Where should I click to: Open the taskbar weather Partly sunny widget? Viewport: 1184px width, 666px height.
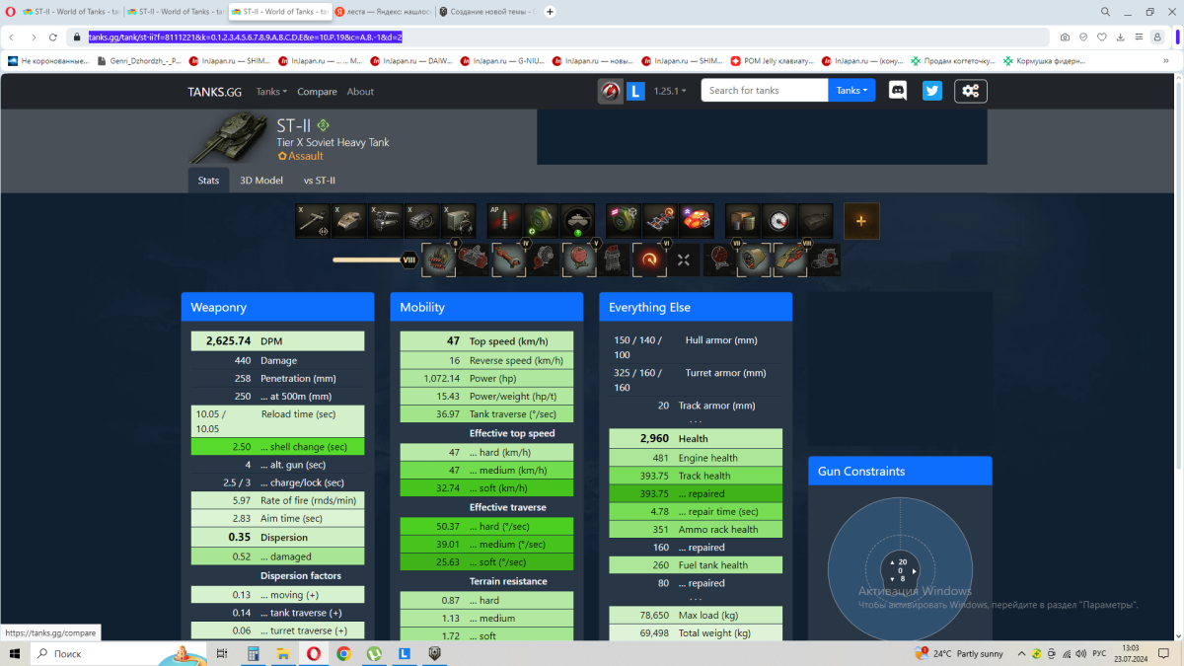point(958,653)
